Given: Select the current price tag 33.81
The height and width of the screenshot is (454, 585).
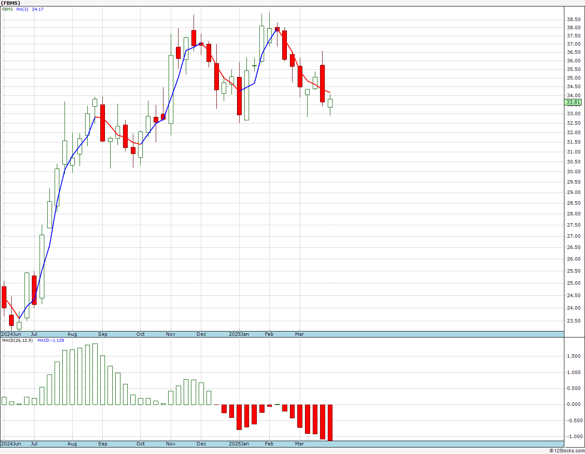Looking at the screenshot, I should 573,102.
